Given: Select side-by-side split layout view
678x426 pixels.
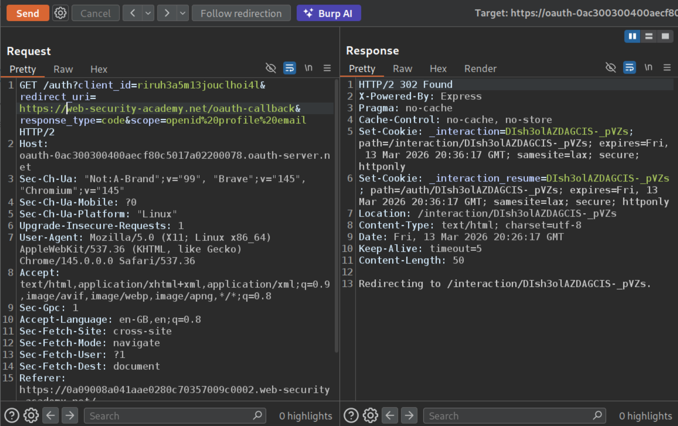Looking at the screenshot, I should pos(632,36).
